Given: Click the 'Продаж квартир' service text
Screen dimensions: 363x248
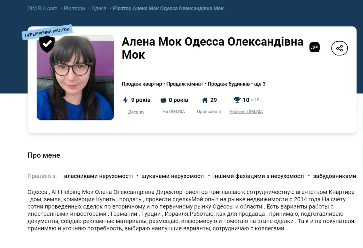Looking at the screenshot, I should click(142, 84).
